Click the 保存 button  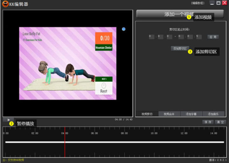(208, 122)
